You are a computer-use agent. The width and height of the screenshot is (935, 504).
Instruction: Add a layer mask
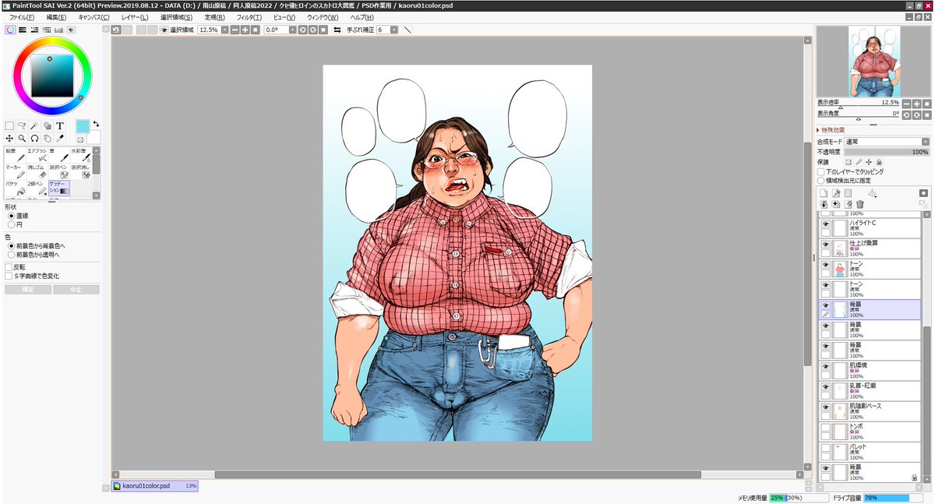[923, 192]
